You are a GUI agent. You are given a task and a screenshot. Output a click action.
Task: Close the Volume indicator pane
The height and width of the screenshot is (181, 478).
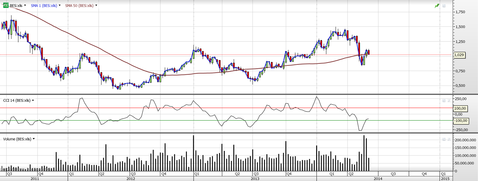[449, 139]
